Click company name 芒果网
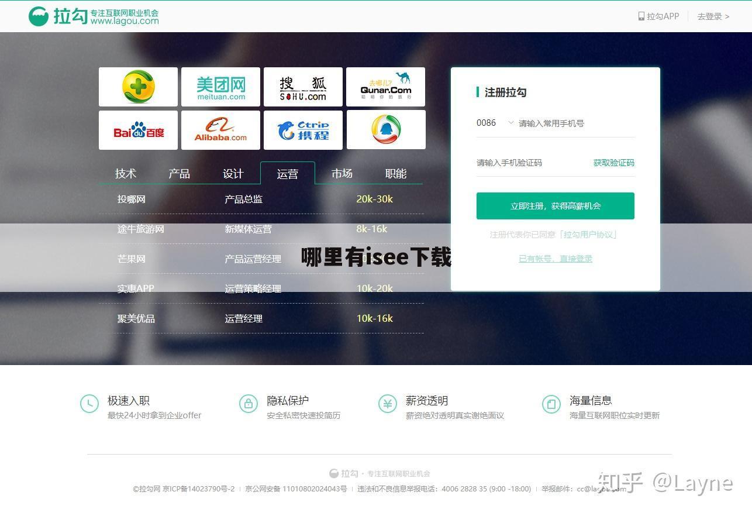The height and width of the screenshot is (516, 752). (x=132, y=259)
